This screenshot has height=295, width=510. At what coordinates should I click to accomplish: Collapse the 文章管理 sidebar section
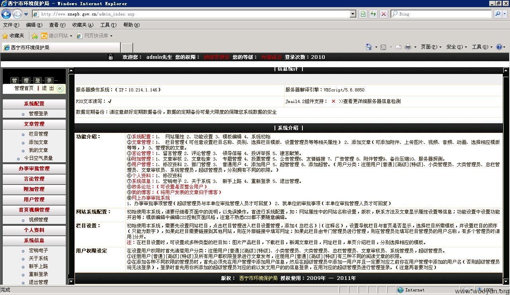click(34, 124)
